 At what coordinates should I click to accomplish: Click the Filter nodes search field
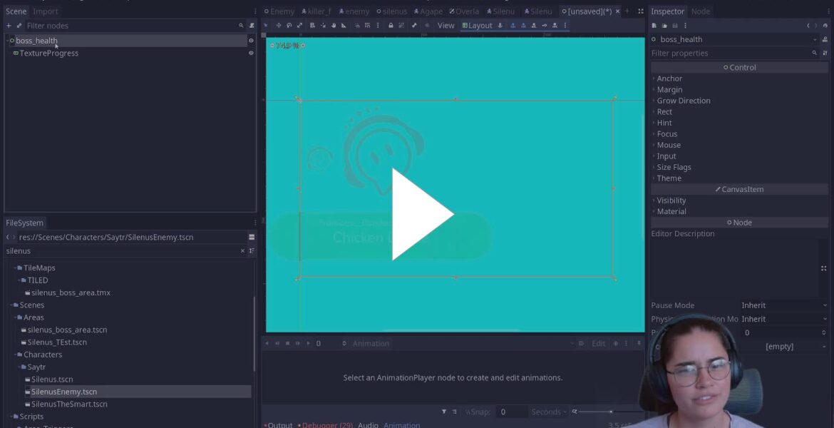128,26
